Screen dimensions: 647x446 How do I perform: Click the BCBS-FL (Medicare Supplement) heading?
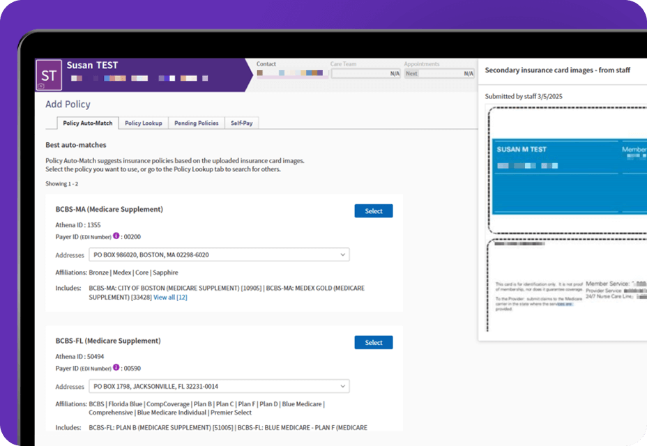(x=108, y=341)
